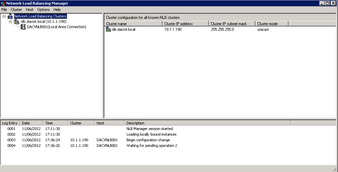
Task: Sort by Cluster IP address column header
Action: tap(185, 24)
